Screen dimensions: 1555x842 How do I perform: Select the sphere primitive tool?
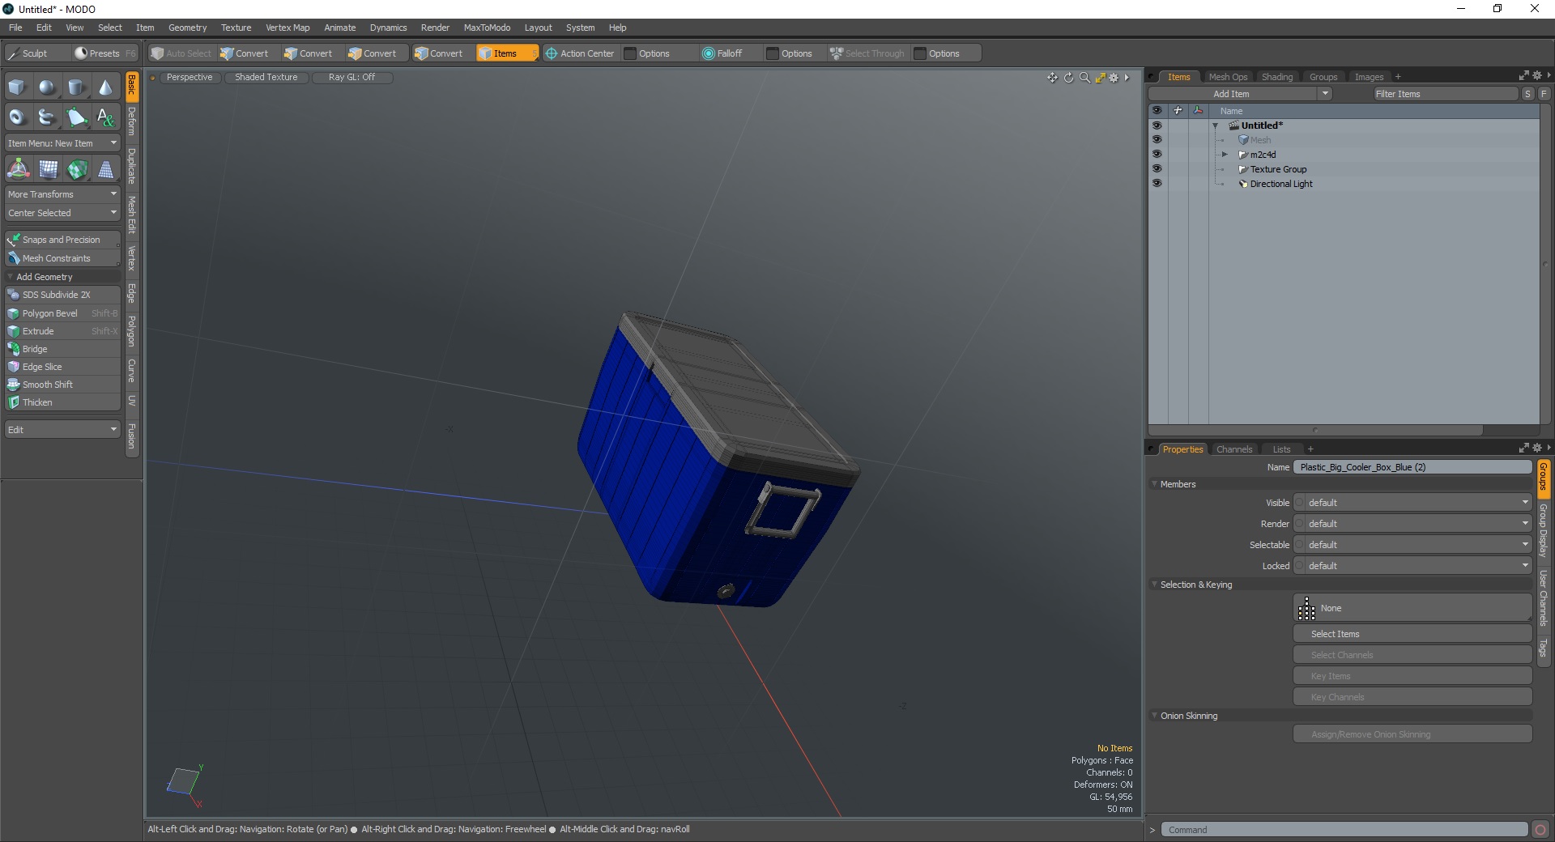(x=47, y=87)
